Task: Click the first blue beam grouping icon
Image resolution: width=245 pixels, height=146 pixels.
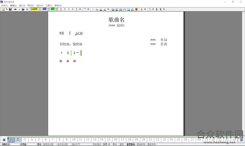Action: [113, 9]
